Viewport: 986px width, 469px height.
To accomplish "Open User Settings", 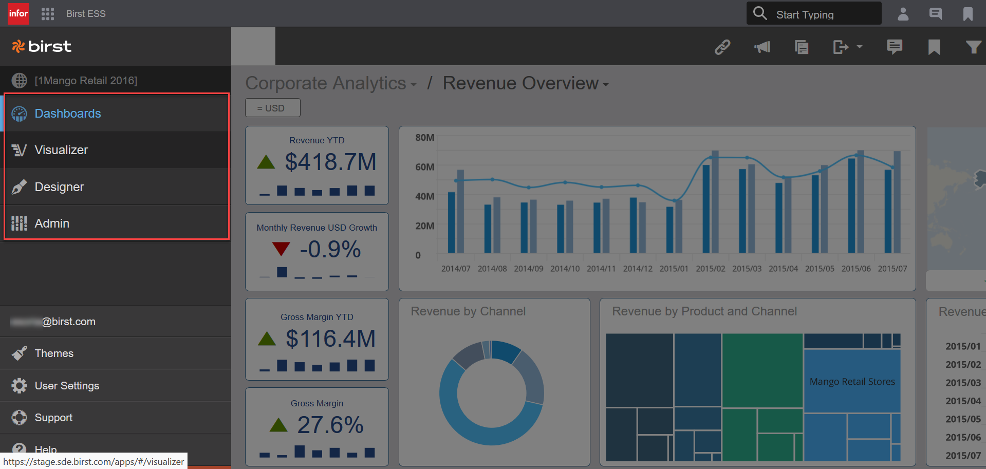I will pyautogui.click(x=115, y=386).
